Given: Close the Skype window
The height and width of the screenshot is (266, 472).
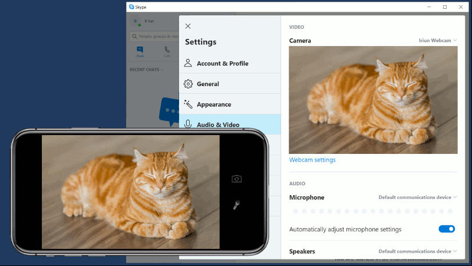Looking at the screenshot, I should pos(461,7).
